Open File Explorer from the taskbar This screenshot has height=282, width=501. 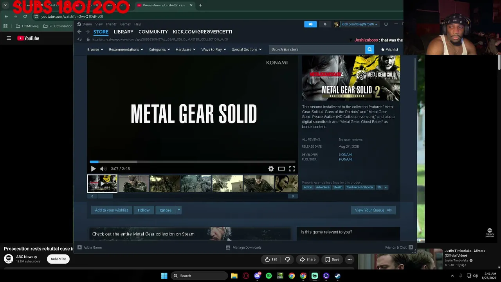point(234,276)
